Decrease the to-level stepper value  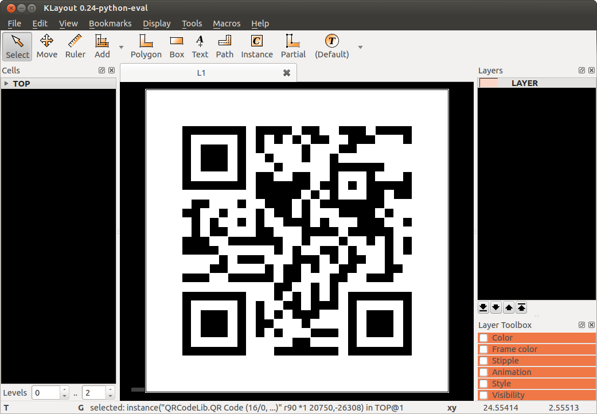[111, 396]
